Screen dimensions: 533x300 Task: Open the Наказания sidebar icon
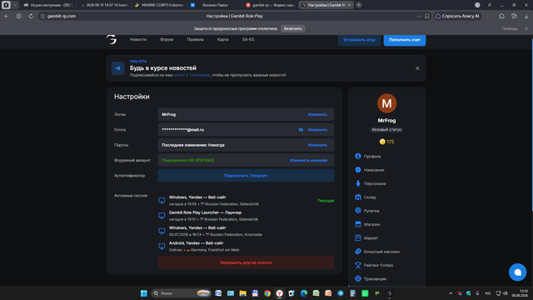(358, 170)
